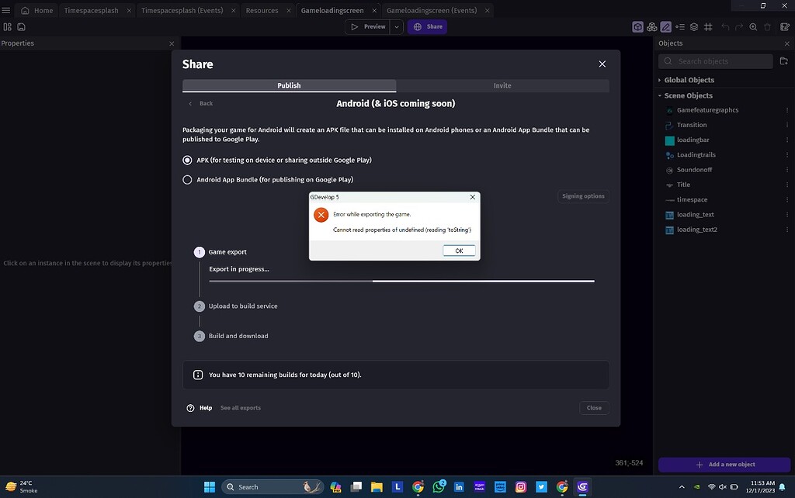Image resolution: width=795 pixels, height=498 pixels.
Task: Toggle the grid icon in toolbar
Action: 709,26
